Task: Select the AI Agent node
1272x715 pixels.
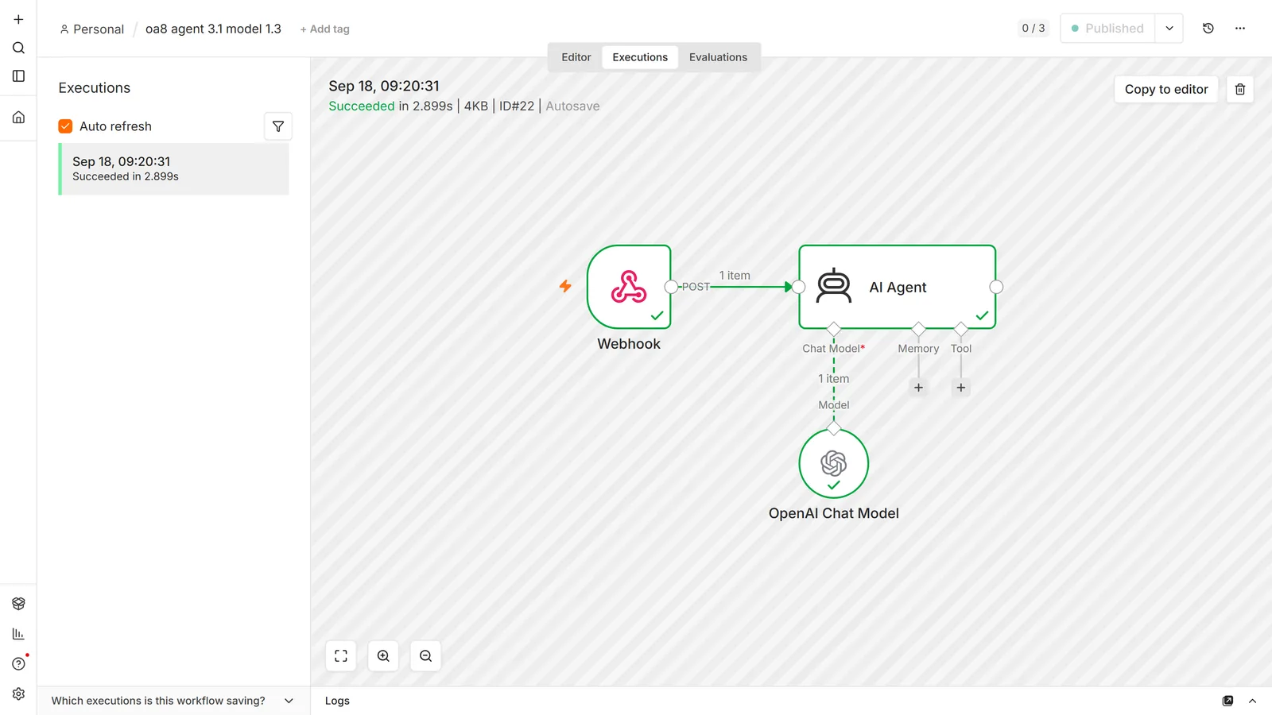Action: [x=897, y=287]
